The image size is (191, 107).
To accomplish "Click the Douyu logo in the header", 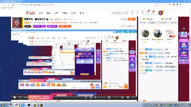I will [30, 13].
